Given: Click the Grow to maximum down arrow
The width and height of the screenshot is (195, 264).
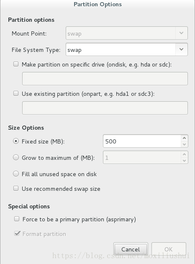Looking at the screenshot, I should 185,161.
